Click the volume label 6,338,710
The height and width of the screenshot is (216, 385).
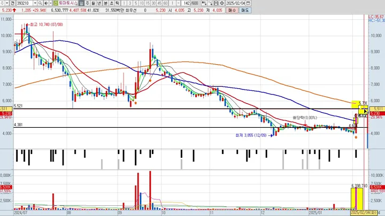359,186
